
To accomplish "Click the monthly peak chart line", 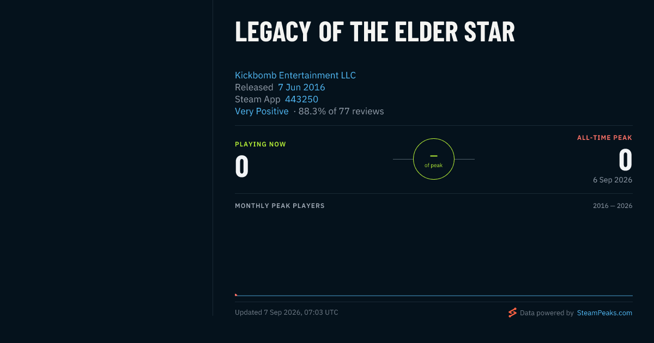I will 434,296.
